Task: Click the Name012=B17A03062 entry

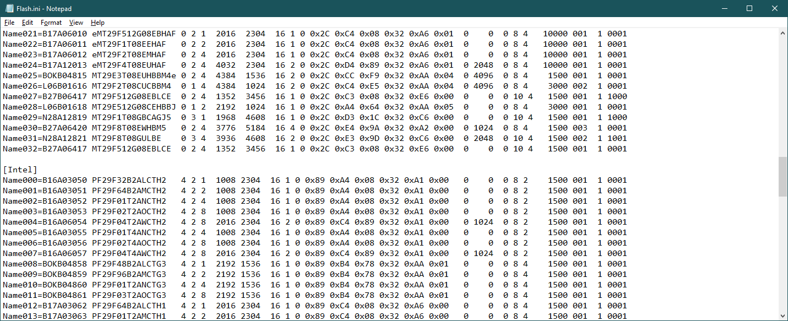Action: (x=45, y=306)
